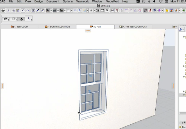Select the sash window in 3D view

93,85
